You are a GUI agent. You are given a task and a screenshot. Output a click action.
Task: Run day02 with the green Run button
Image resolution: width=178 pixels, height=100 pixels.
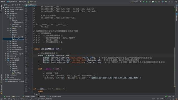tap(144, 2)
